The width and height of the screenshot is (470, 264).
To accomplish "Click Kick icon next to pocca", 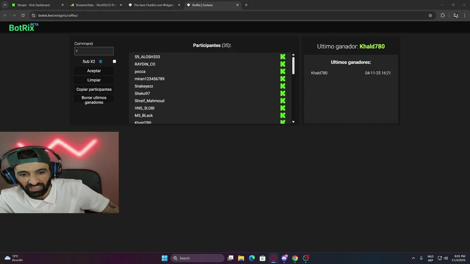I will 283,71.
